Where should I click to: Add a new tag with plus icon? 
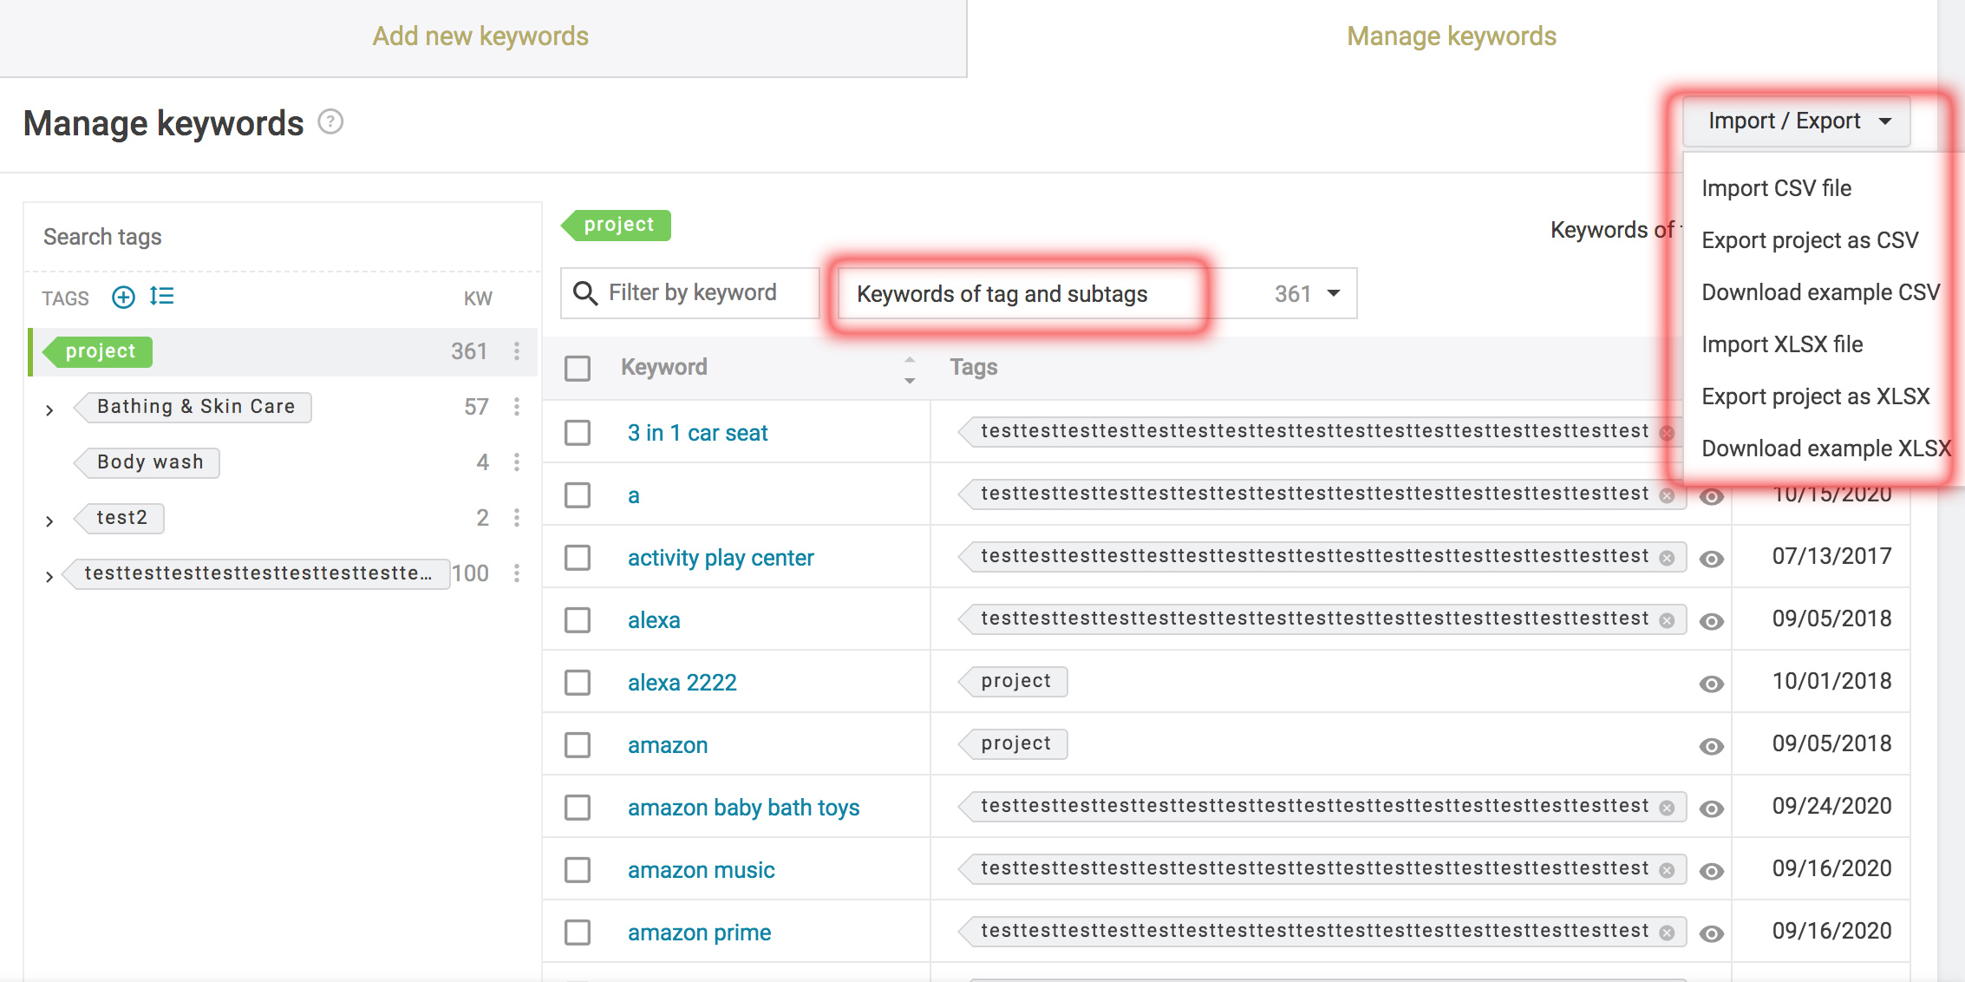pyautogui.click(x=123, y=298)
